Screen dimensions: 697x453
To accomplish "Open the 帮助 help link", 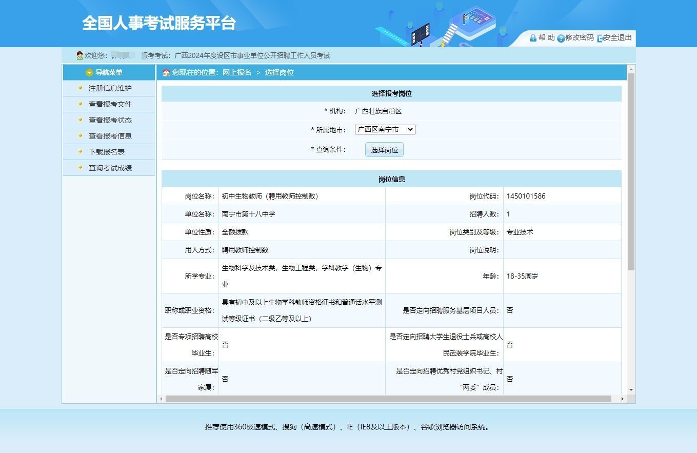I will pos(547,38).
